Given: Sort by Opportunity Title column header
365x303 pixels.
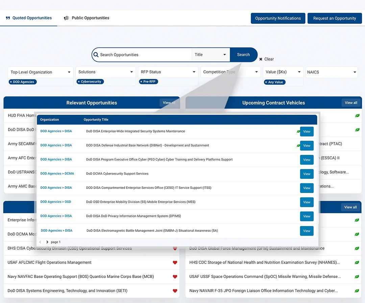Looking at the screenshot, I should pos(96,120).
